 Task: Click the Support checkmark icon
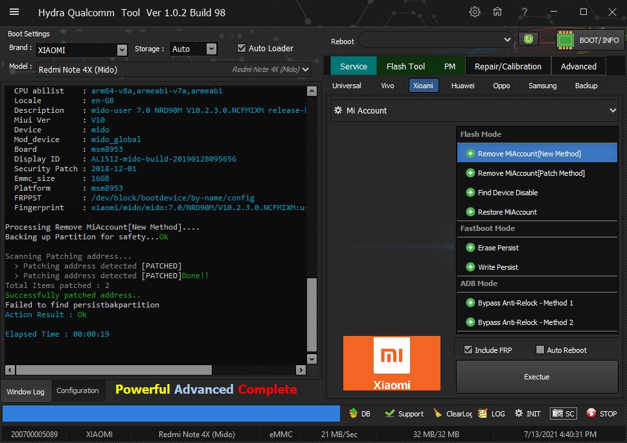[x=389, y=413]
